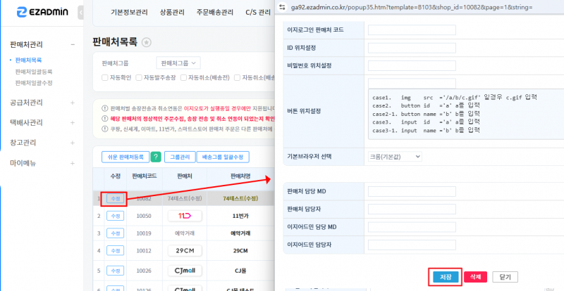
Task: Focus the 이지어드민 담당 MD field
Action: (412, 227)
